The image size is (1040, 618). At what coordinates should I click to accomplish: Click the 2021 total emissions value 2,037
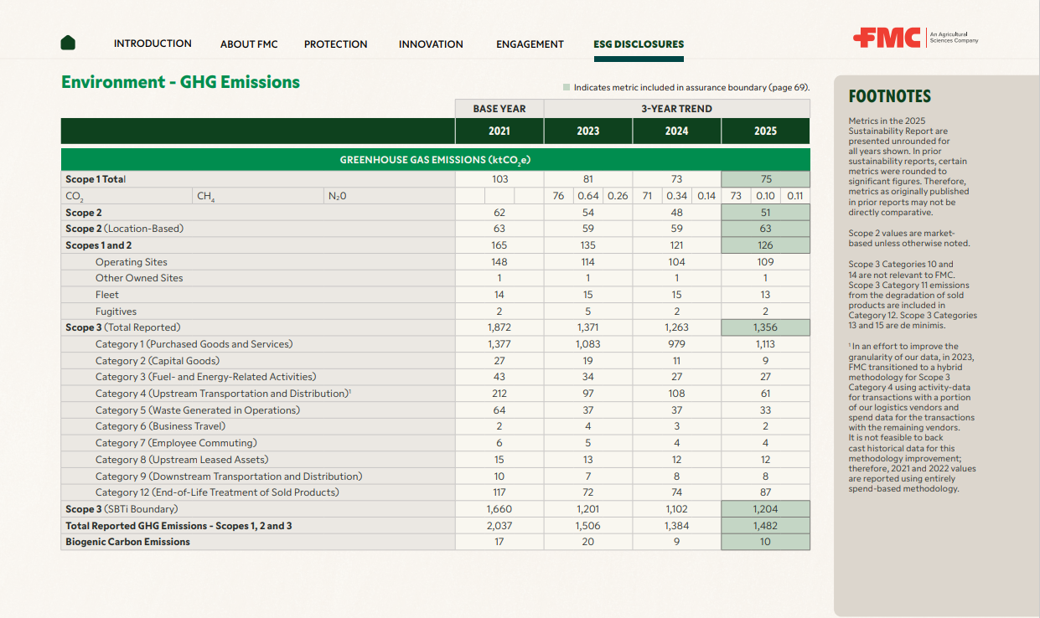coord(499,526)
